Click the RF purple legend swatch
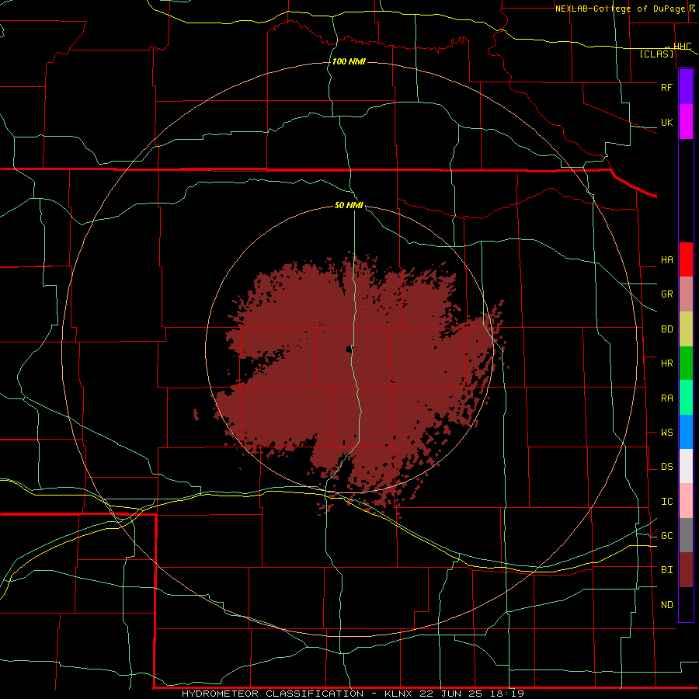 686,86
